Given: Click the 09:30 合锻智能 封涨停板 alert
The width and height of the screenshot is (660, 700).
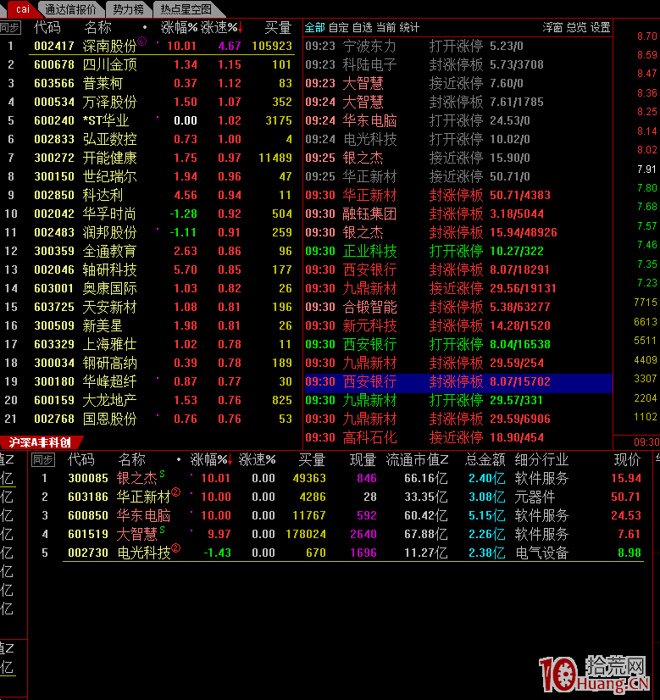Looking at the screenshot, I should point(458,307).
